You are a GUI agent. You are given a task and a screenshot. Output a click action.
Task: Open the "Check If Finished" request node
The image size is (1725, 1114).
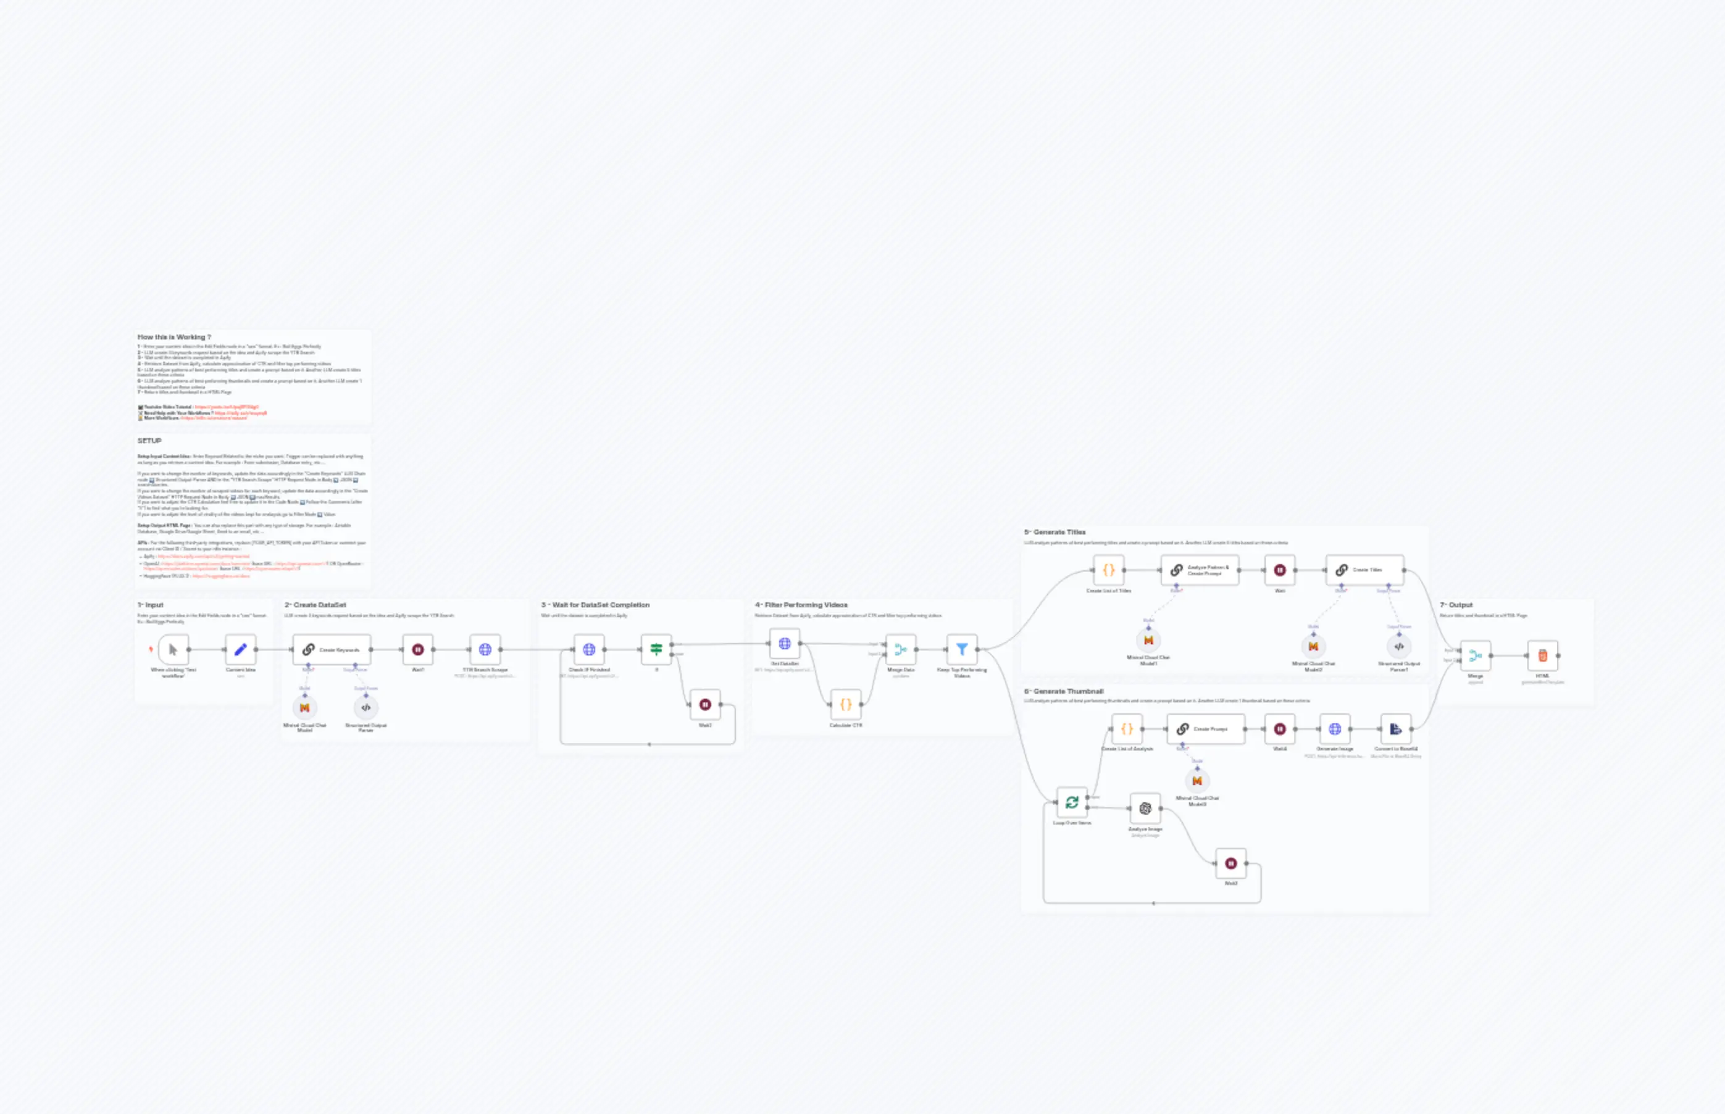[588, 649]
